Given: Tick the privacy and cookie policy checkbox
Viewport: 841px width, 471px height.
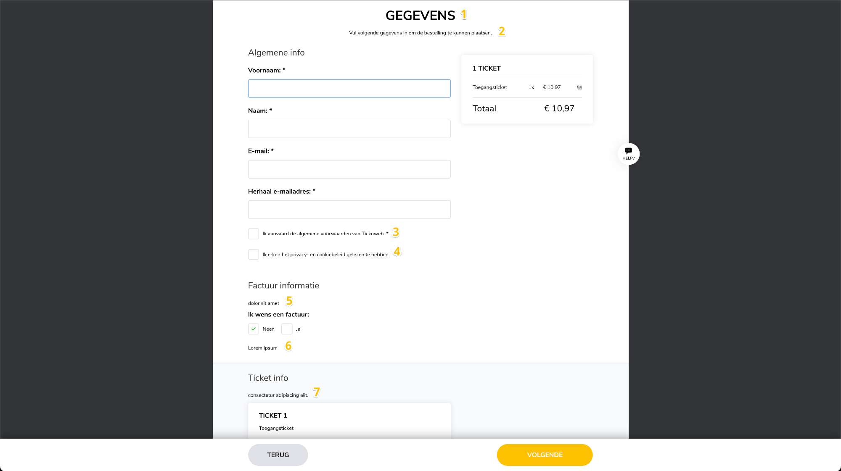Looking at the screenshot, I should [x=254, y=254].
